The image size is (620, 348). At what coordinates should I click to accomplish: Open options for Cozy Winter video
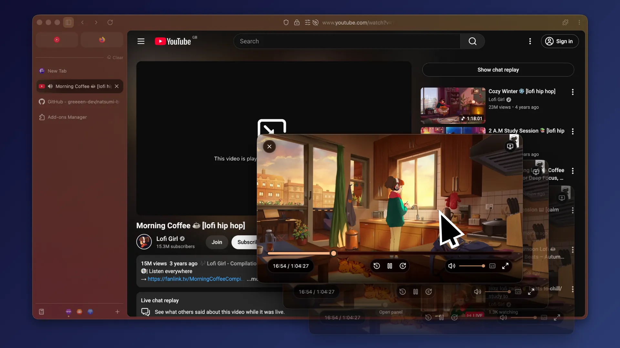[573, 92]
